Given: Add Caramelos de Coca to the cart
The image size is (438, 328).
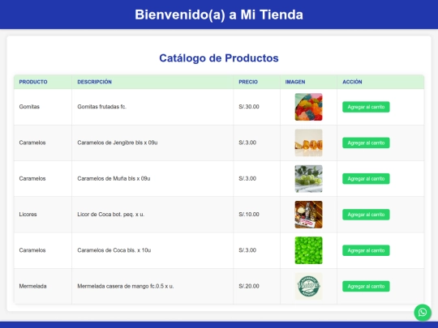Looking at the screenshot, I should coord(366,250).
